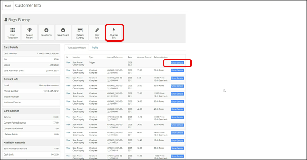Open the Redeem Reward trophy tool
Screen dimensions: 307x160
point(29,32)
